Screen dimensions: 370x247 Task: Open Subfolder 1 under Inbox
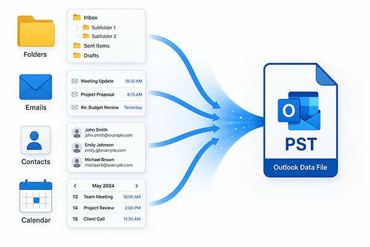104,28
